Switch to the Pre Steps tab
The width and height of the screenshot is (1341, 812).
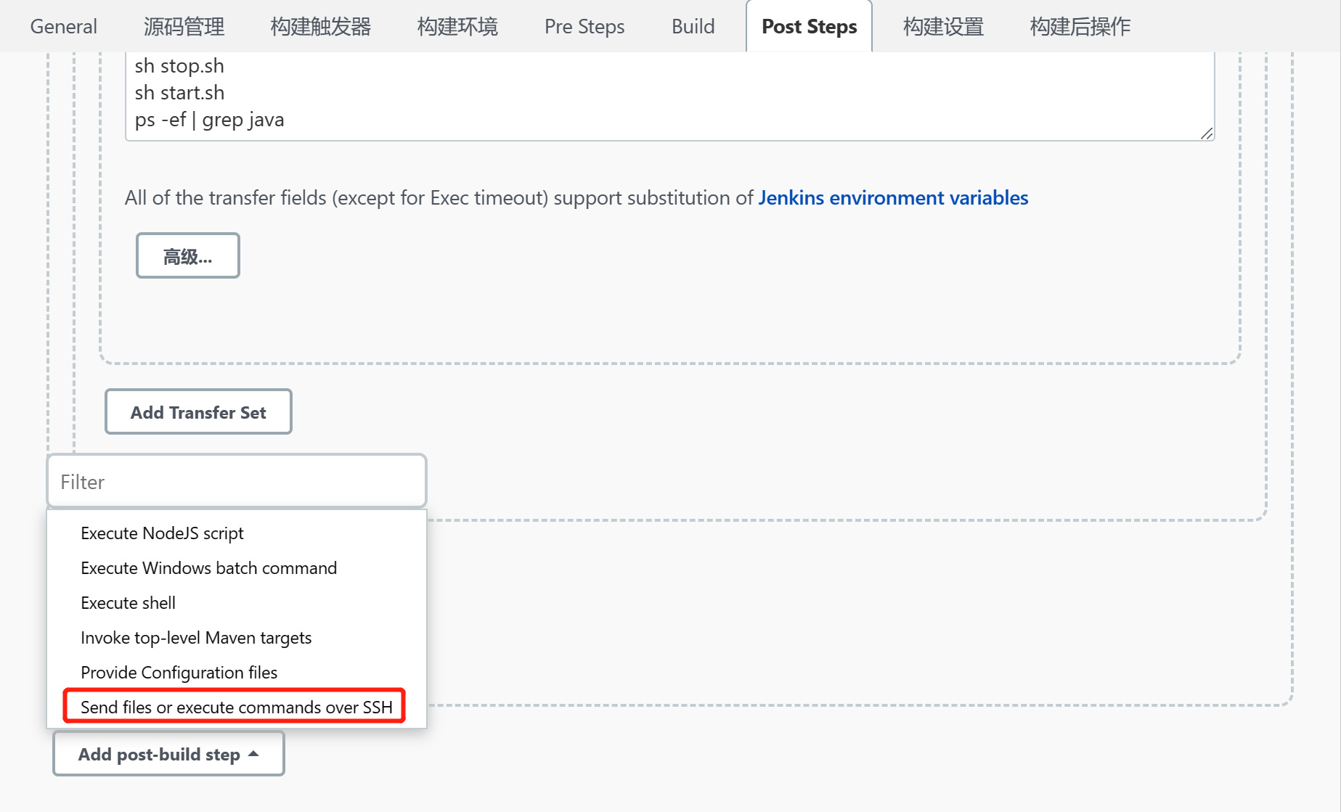point(584,26)
